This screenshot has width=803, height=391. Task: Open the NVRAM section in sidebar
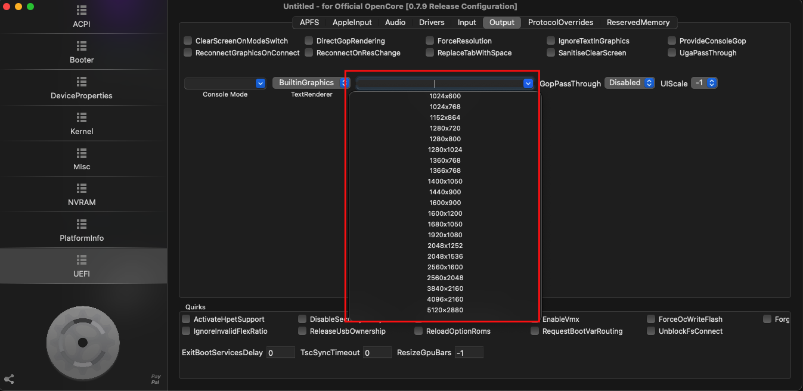[x=82, y=195]
